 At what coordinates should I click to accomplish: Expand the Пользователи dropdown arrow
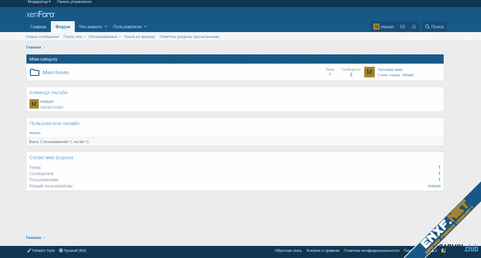(x=145, y=27)
